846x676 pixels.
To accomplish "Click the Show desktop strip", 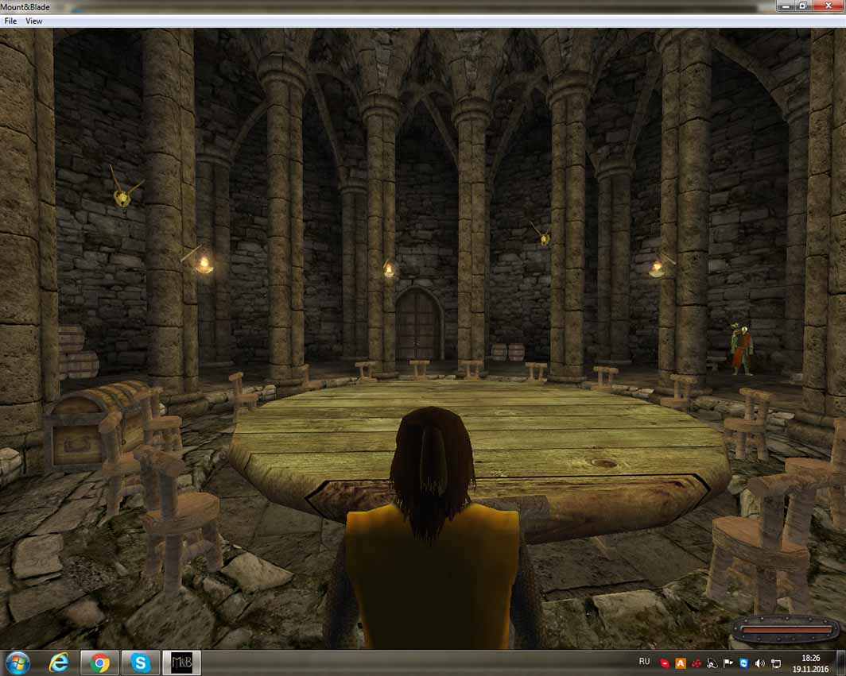I will [x=842, y=662].
